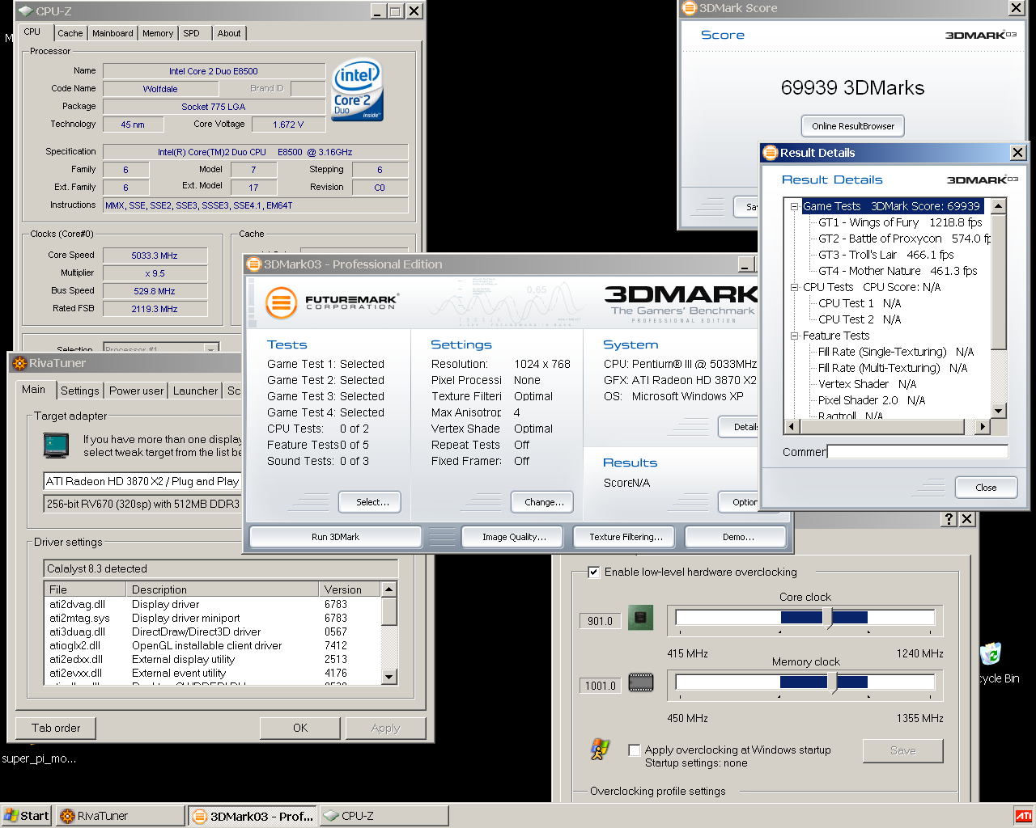Open the Mainboard tab in CPU-Z
The height and width of the screenshot is (828, 1036).
113,33
